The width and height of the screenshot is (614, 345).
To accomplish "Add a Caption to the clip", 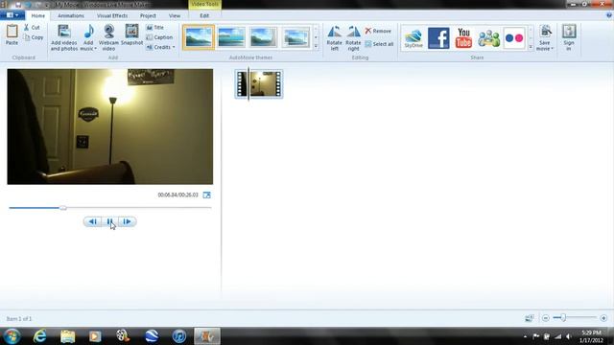I will 159,37.
